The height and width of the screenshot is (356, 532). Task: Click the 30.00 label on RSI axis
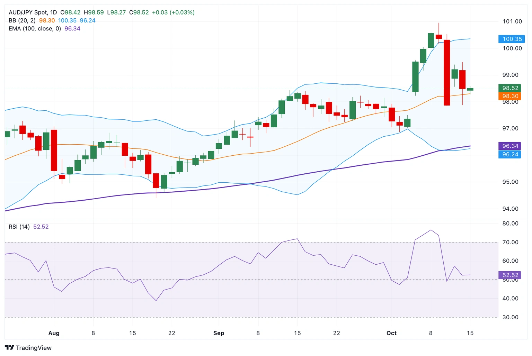[x=510, y=317]
